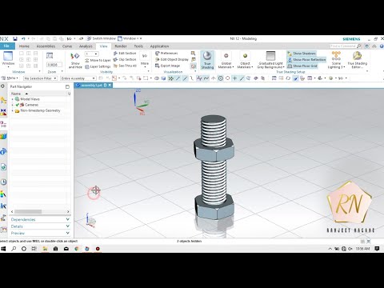The image size is (384, 288).
Task: Click the Zoom tool icon
Action: pos(50,56)
